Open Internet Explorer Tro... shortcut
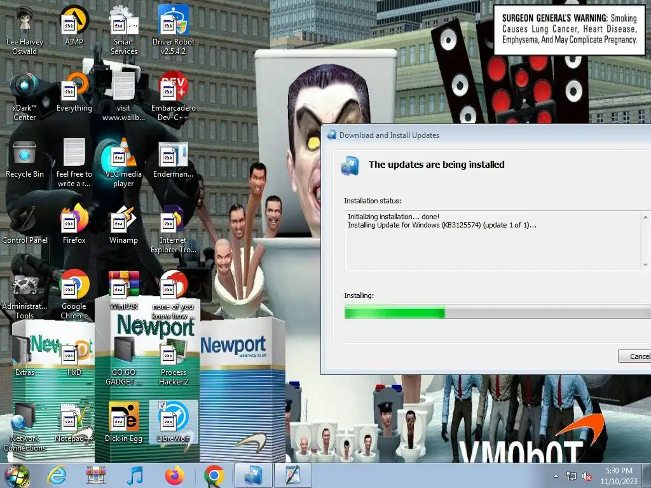The height and width of the screenshot is (488, 651). point(173,229)
